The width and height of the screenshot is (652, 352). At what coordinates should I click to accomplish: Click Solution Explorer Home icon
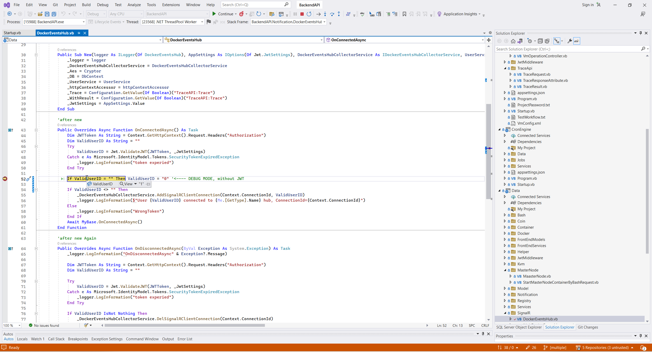(x=513, y=41)
